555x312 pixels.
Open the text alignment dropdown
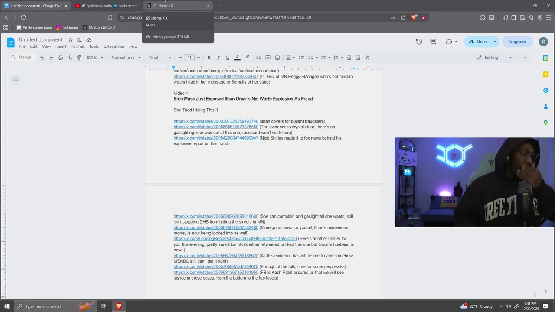[290, 58]
